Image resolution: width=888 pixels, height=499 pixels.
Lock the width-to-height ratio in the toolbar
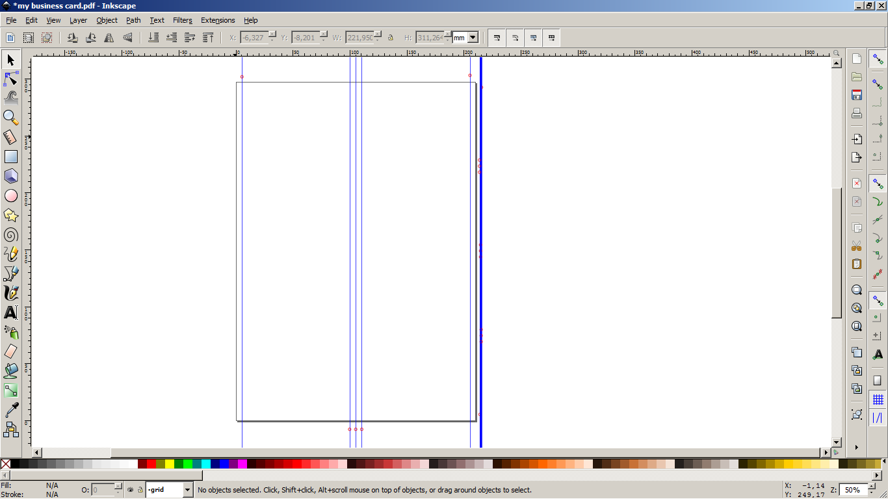pos(391,37)
